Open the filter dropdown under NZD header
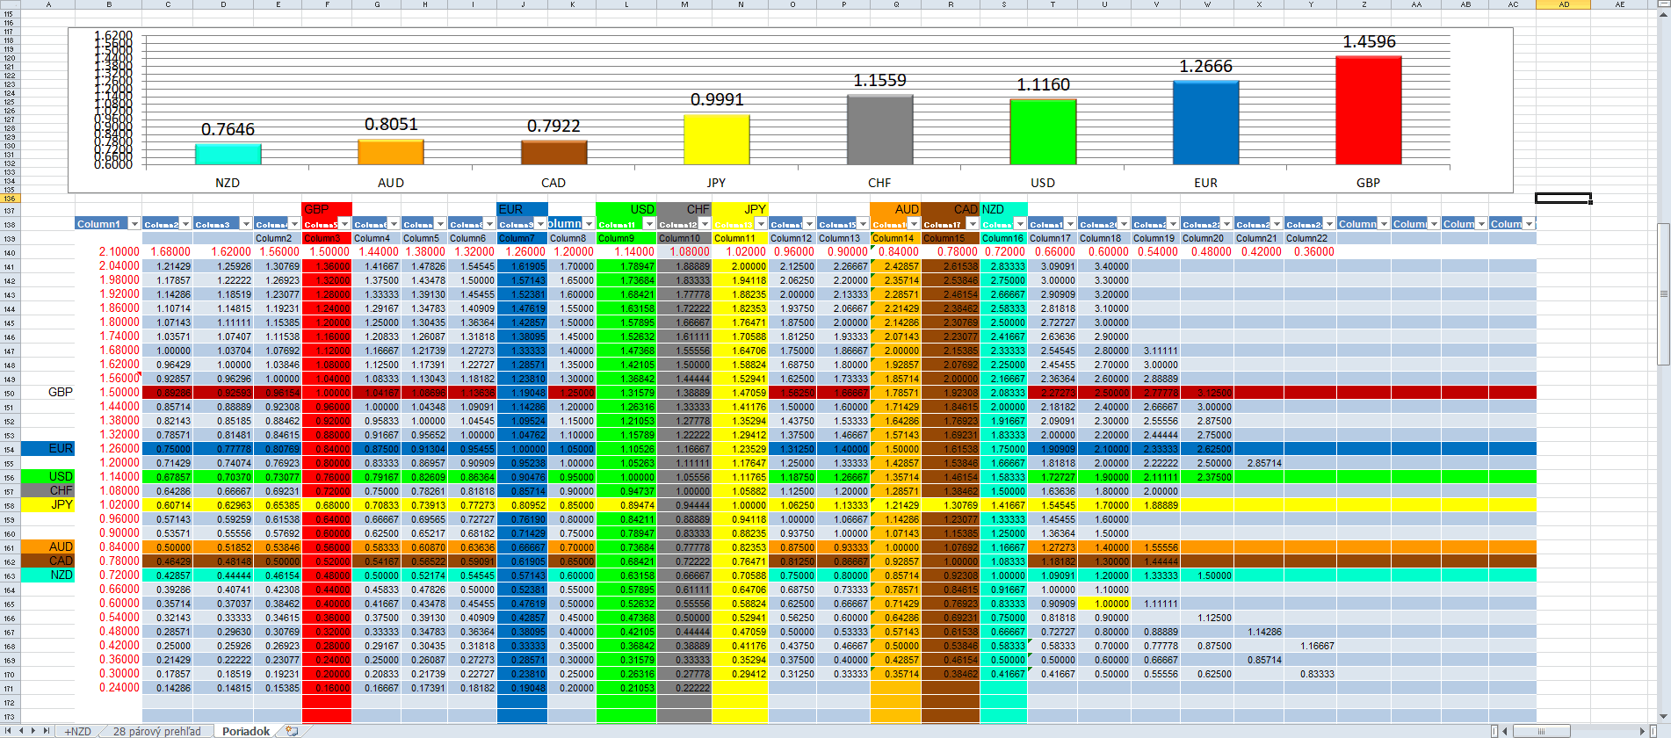This screenshot has width=1671, height=738. [1019, 224]
